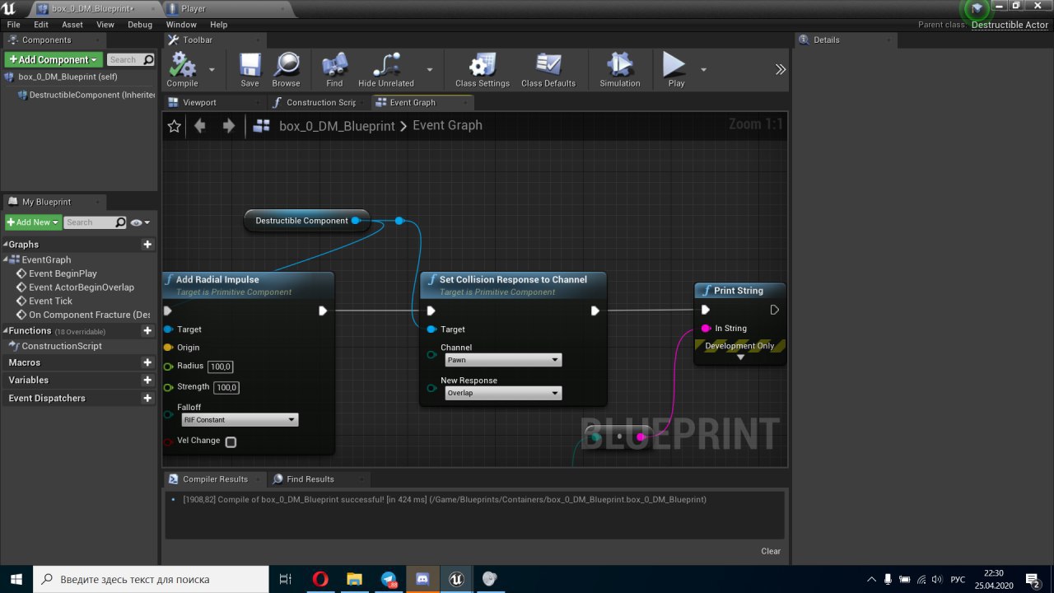Open the File menu

pyautogui.click(x=13, y=25)
